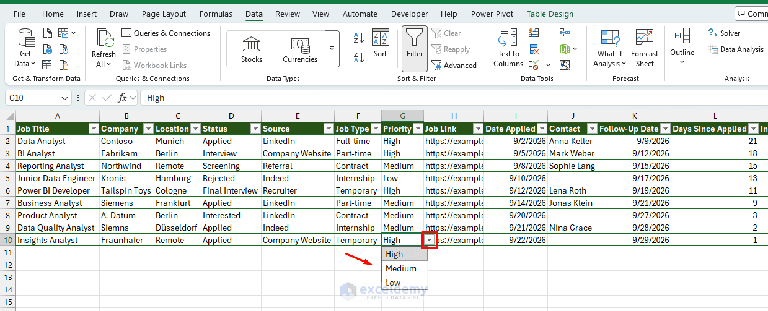
Task: Launch the Solver add-in
Action: 725,33
